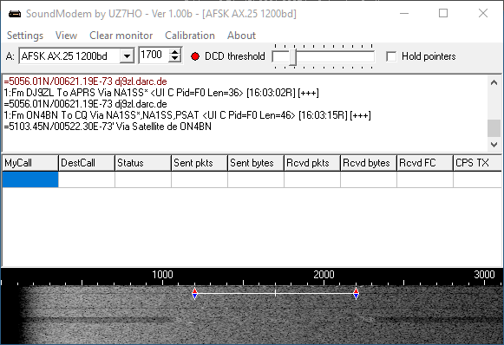The width and height of the screenshot is (504, 345).
Task: Open the View menu
Action: click(66, 36)
